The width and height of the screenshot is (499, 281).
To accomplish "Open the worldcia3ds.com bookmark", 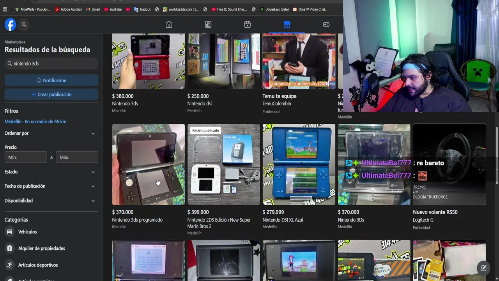I will (x=181, y=9).
